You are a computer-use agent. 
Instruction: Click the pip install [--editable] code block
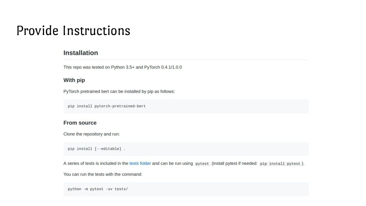click(x=186, y=149)
